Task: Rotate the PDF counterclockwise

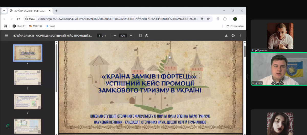Action: pyautogui.click(x=147, y=36)
